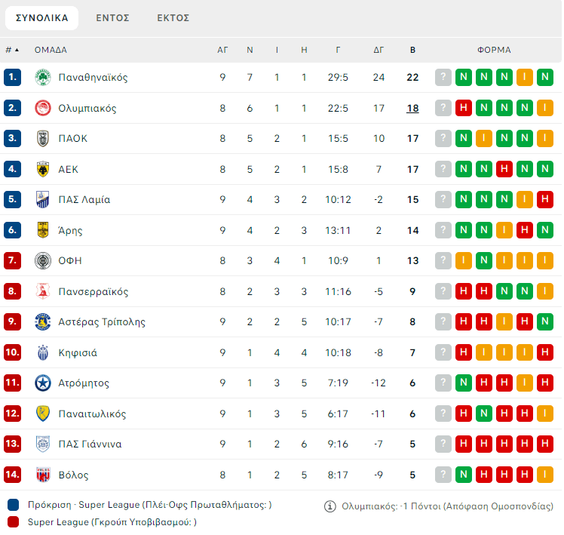Viewport: 564px width, 535px height.
Task: Click Ολυμπιακός underlined points value 18
Action: click(x=412, y=108)
